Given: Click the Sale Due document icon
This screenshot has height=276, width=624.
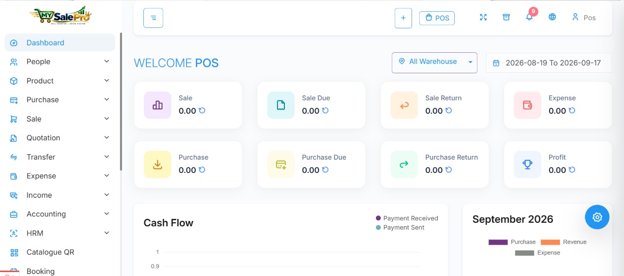Looking at the screenshot, I should tap(281, 105).
